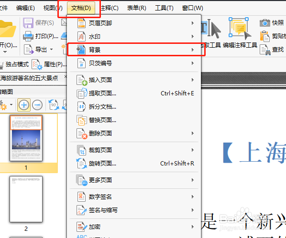Click 独占模式 in the toolbar
Image resolution: width=286 pixels, height=238 pixels.
15,64
